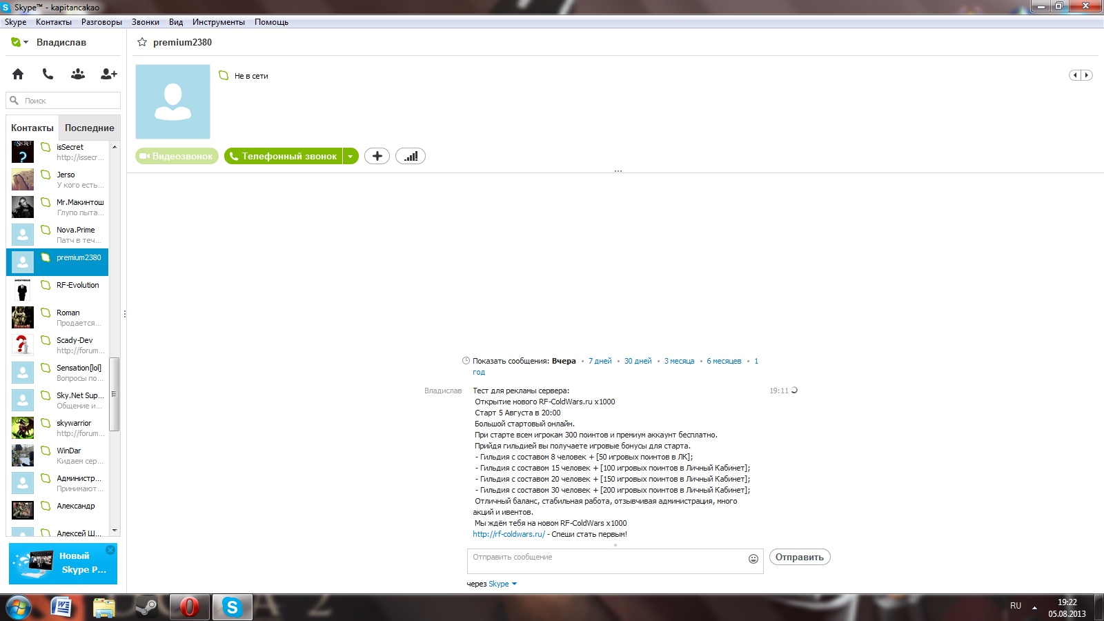Screen dimensions: 1104x621
Task: Select contact Nova.Prime
Action: point(57,235)
